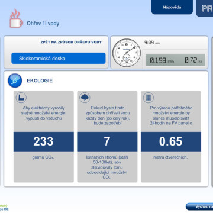Click the 9:09 min time readout
The height and width of the screenshot is (213, 213).
[152, 43]
